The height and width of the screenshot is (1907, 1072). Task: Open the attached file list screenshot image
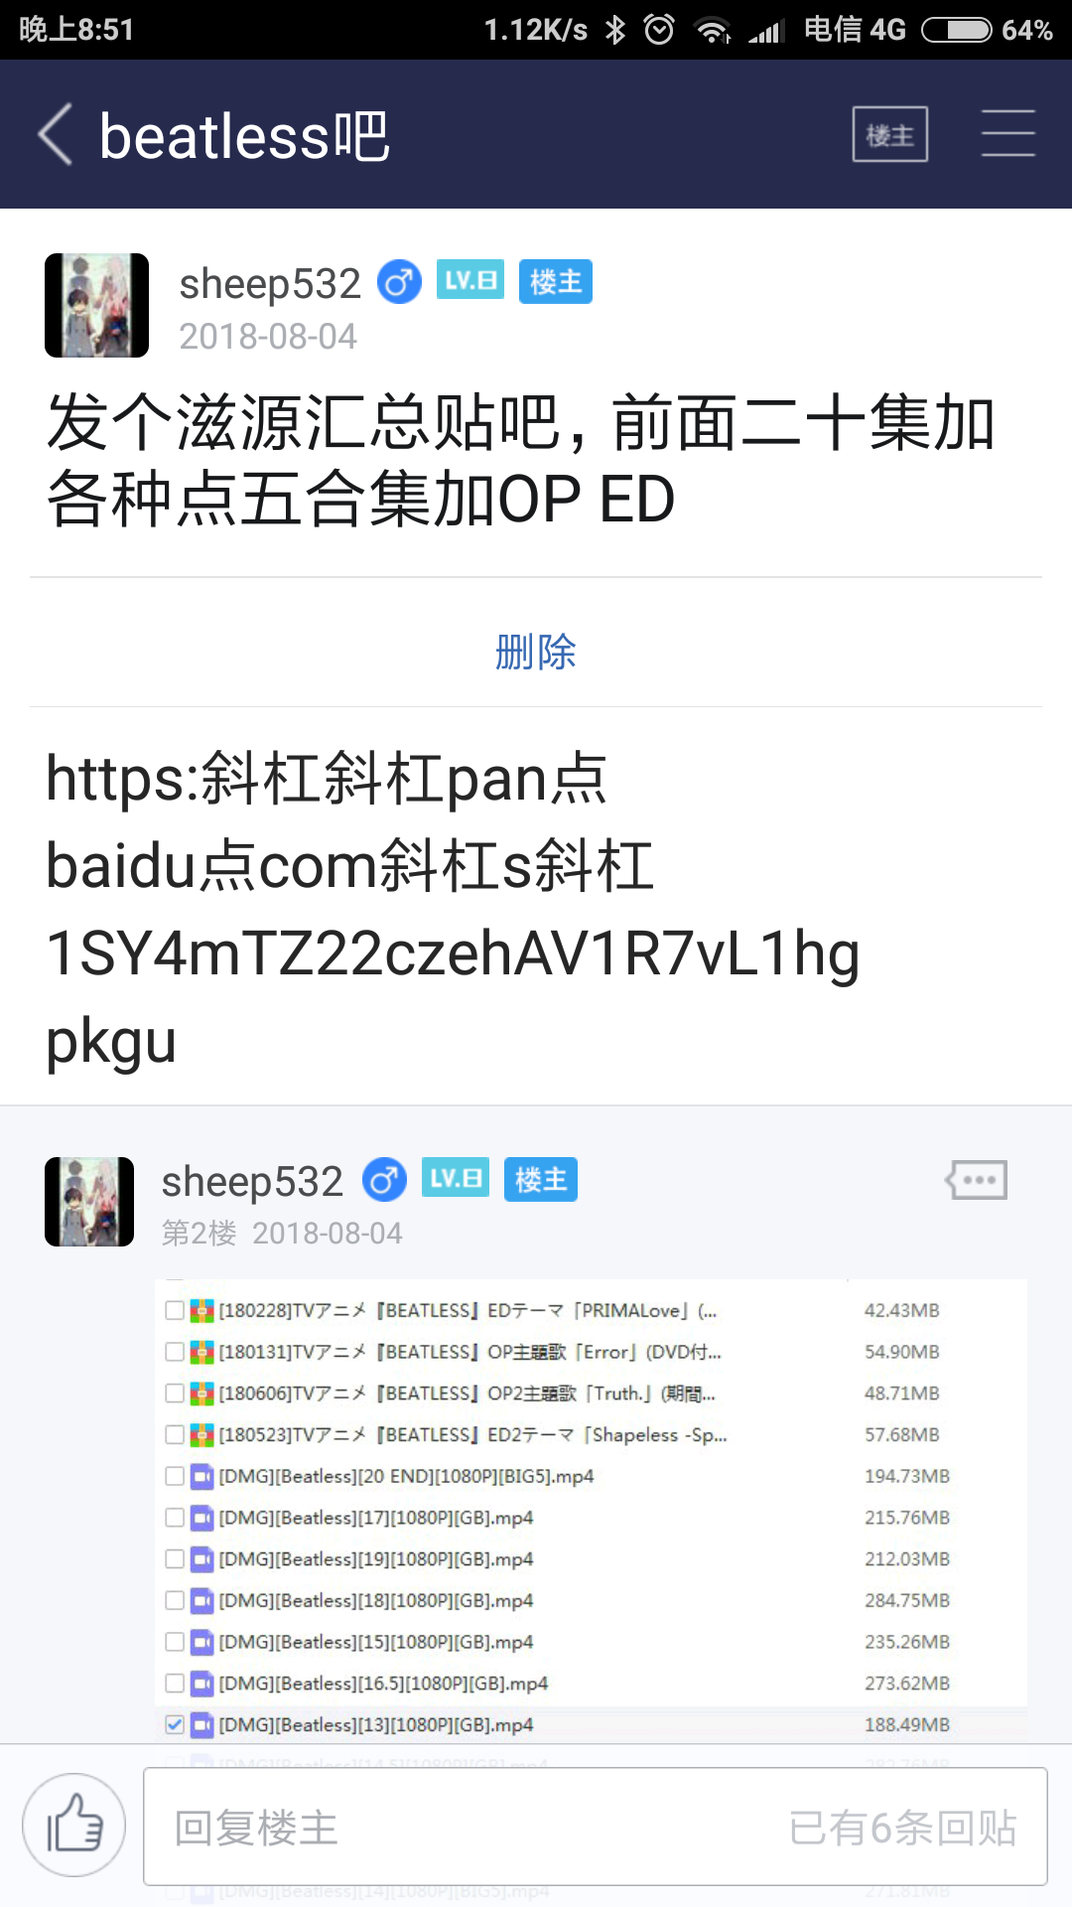point(591,1510)
